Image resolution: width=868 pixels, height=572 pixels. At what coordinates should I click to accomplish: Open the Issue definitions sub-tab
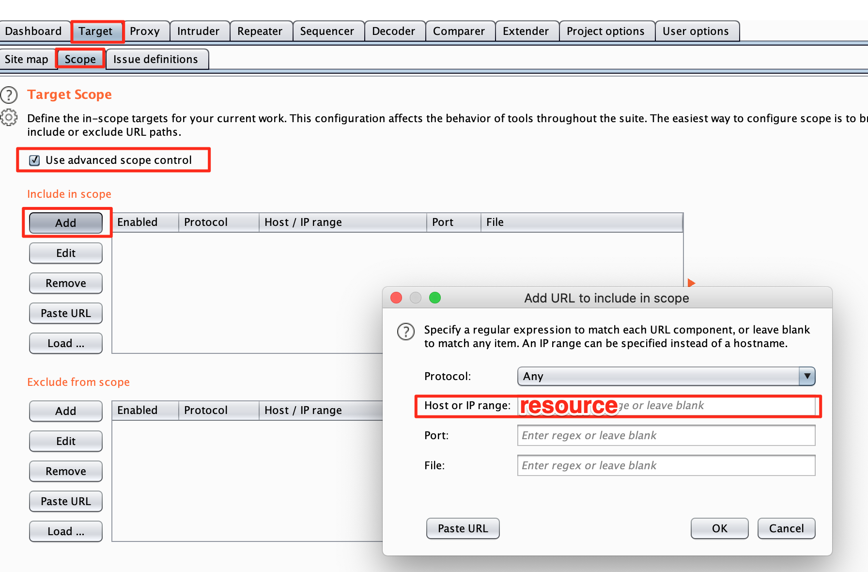pyautogui.click(x=155, y=59)
